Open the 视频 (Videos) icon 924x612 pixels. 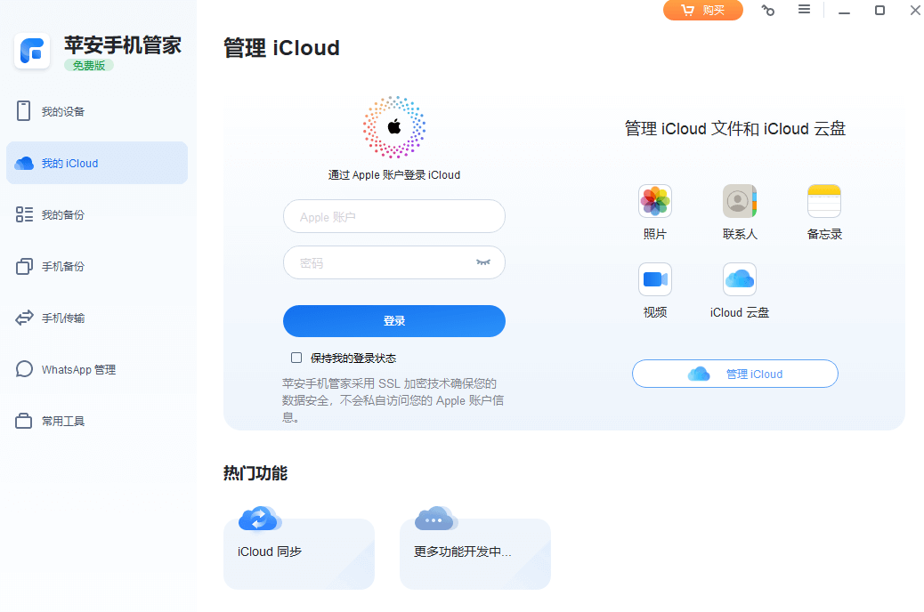pos(654,278)
